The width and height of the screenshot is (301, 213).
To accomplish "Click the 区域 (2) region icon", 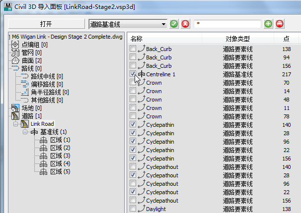I will coord(43,148).
